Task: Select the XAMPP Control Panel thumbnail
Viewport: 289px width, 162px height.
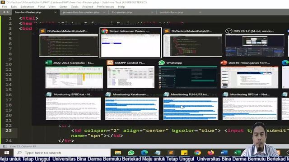Action: pos(131,77)
